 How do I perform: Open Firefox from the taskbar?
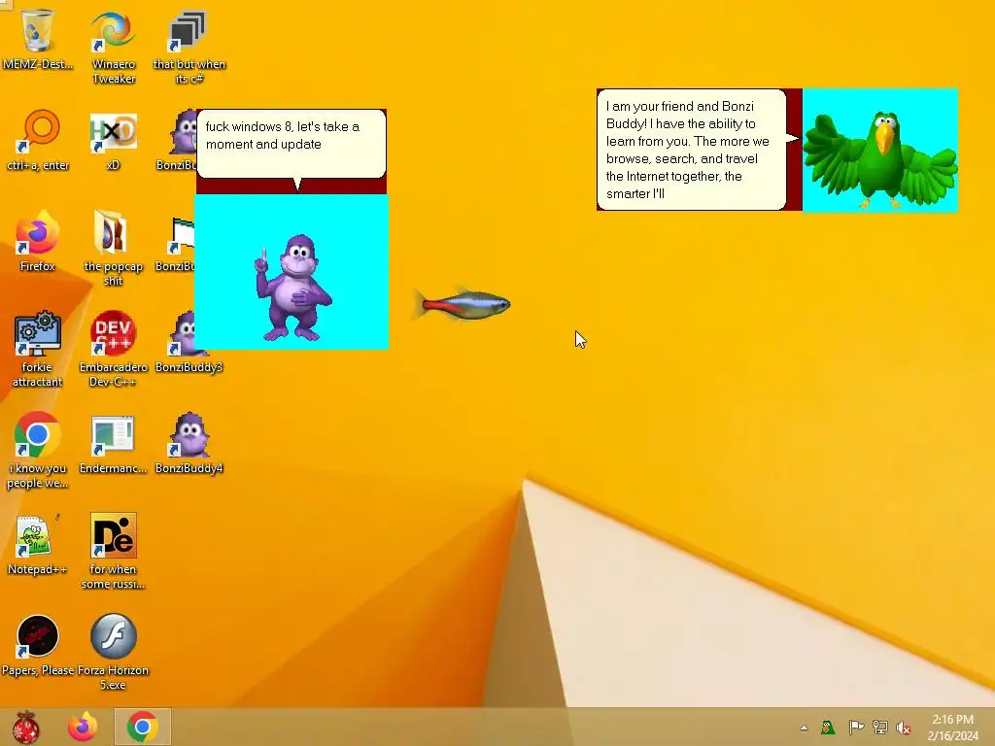coord(83,727)
